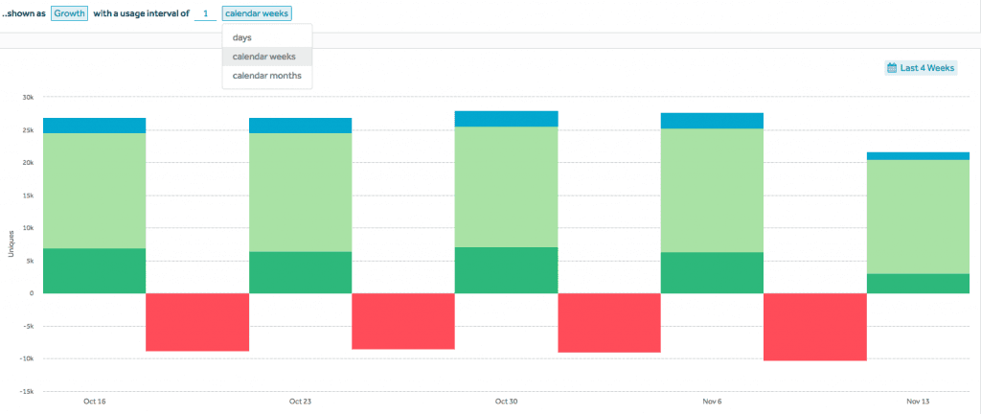Viewport: 981px width, 414px height.
Task: Select the light green segment of Nov 13 bar
Action: [x=918, y=216]
